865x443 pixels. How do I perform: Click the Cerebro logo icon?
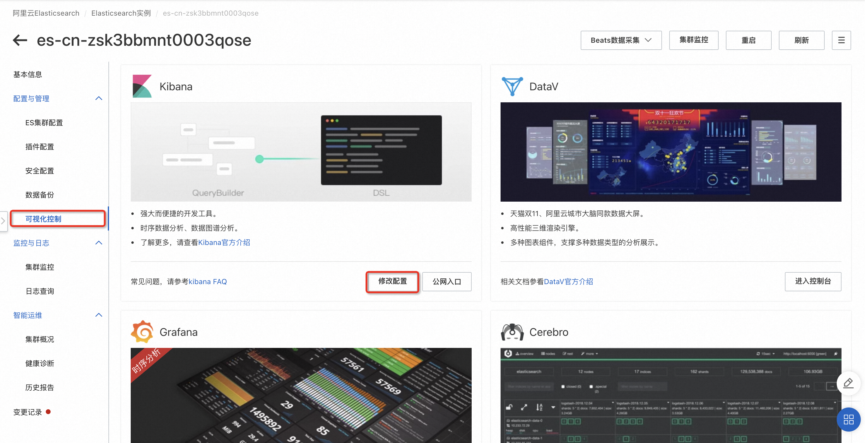(x=512, y=332)
